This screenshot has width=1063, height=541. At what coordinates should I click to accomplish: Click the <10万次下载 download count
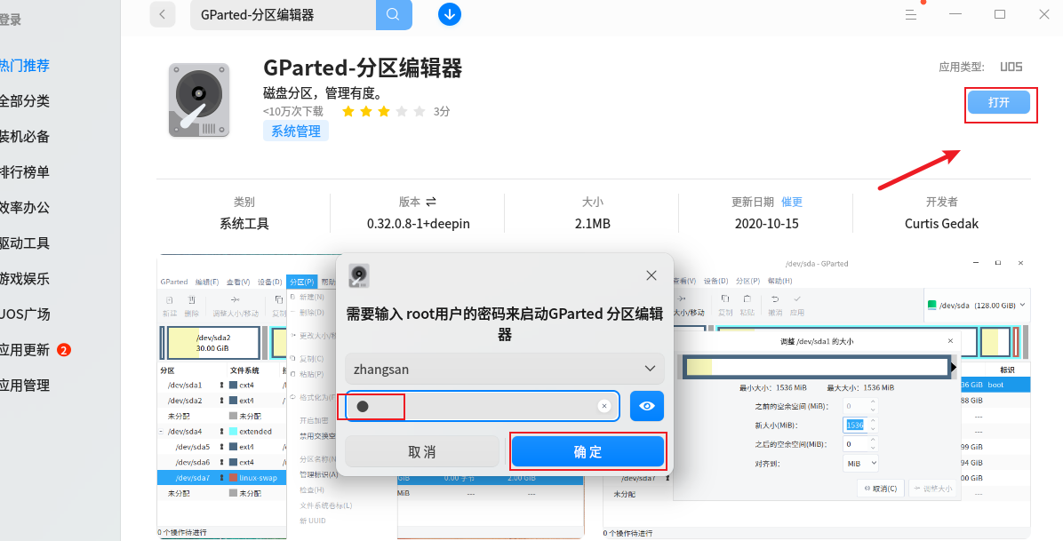(x=293, y=111)
